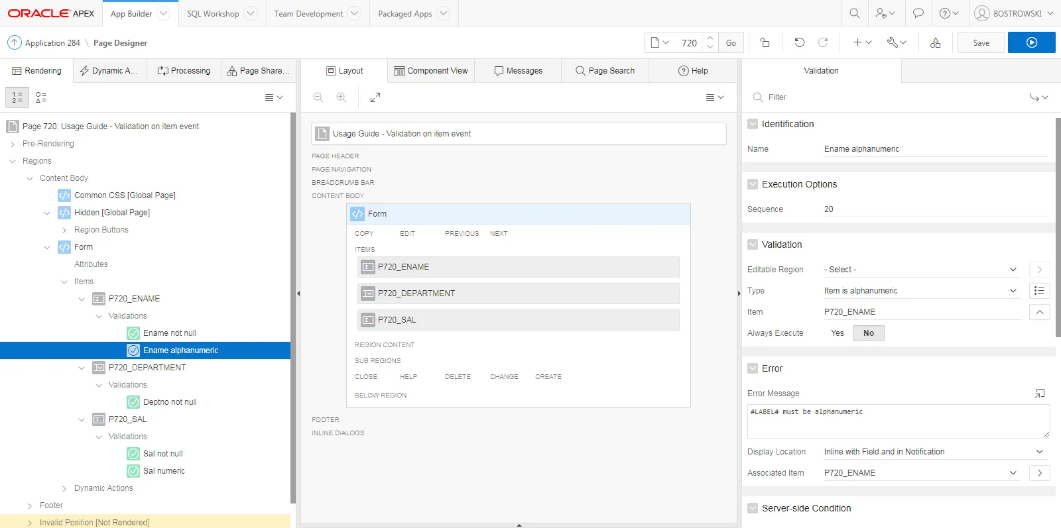
Task: Open the Component View tab
Action: (x=430, y=71)
